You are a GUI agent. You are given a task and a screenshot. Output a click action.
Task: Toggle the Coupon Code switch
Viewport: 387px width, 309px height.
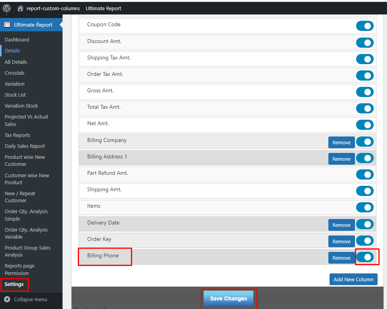[x=365, y=26]
